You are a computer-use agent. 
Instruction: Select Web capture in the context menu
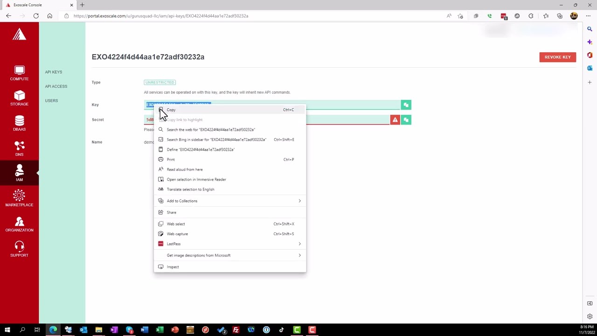[230, 234]
